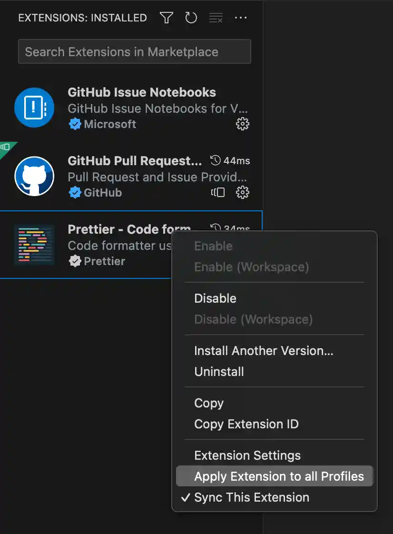
Task: Enable Apply Extension to all Profiles
Action: (275, 476)
